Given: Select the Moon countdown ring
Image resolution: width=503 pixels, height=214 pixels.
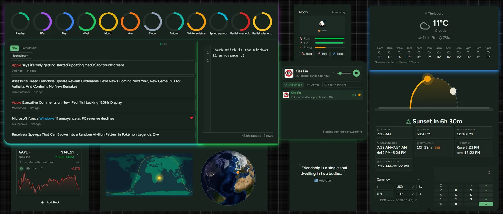Looking at the screenshot, I should tap(152, 21).
